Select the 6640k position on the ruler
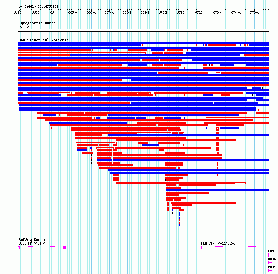Screen dimensions: 278x274 [55, 12]
